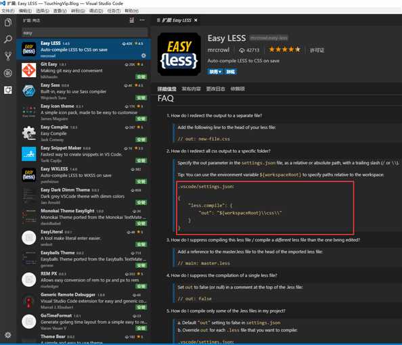402x345 pixels.
Task: Open the 文件(F) File menu
Action: [x=8, y=11]
